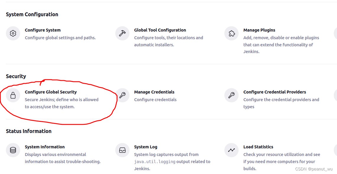Image resolution: width=337 pixels, height=174 pixels.
Task: Click the 'Configure credentials' description text
Action: (155, 100)
